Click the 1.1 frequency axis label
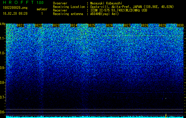Screen dimensions: 186x118 (2, 38)
